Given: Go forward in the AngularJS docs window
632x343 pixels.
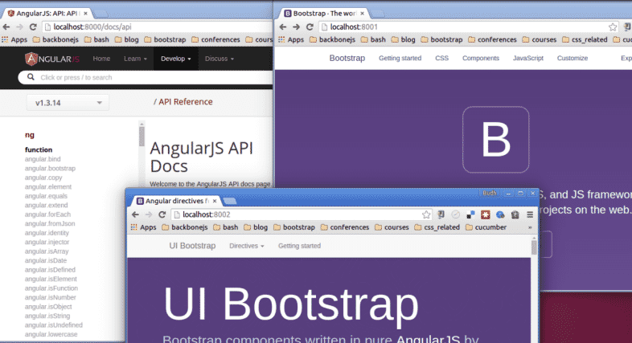Looking at the screenshot, I should coord(20,27).
